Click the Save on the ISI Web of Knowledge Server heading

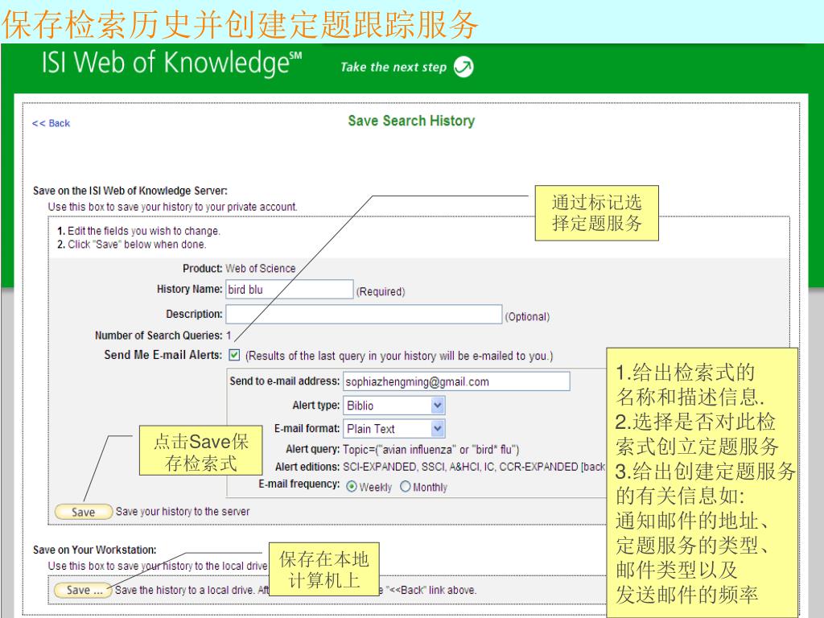130,191
